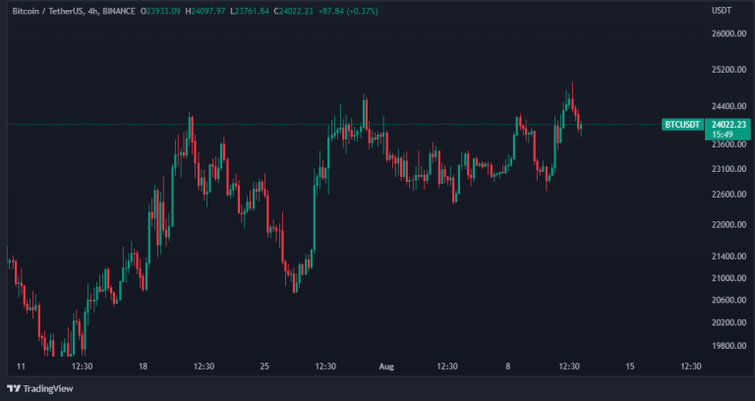Viewport: 755px width, 401px height.
Task: Click the 20200.00 price axis label
Action: click(729, 322)
